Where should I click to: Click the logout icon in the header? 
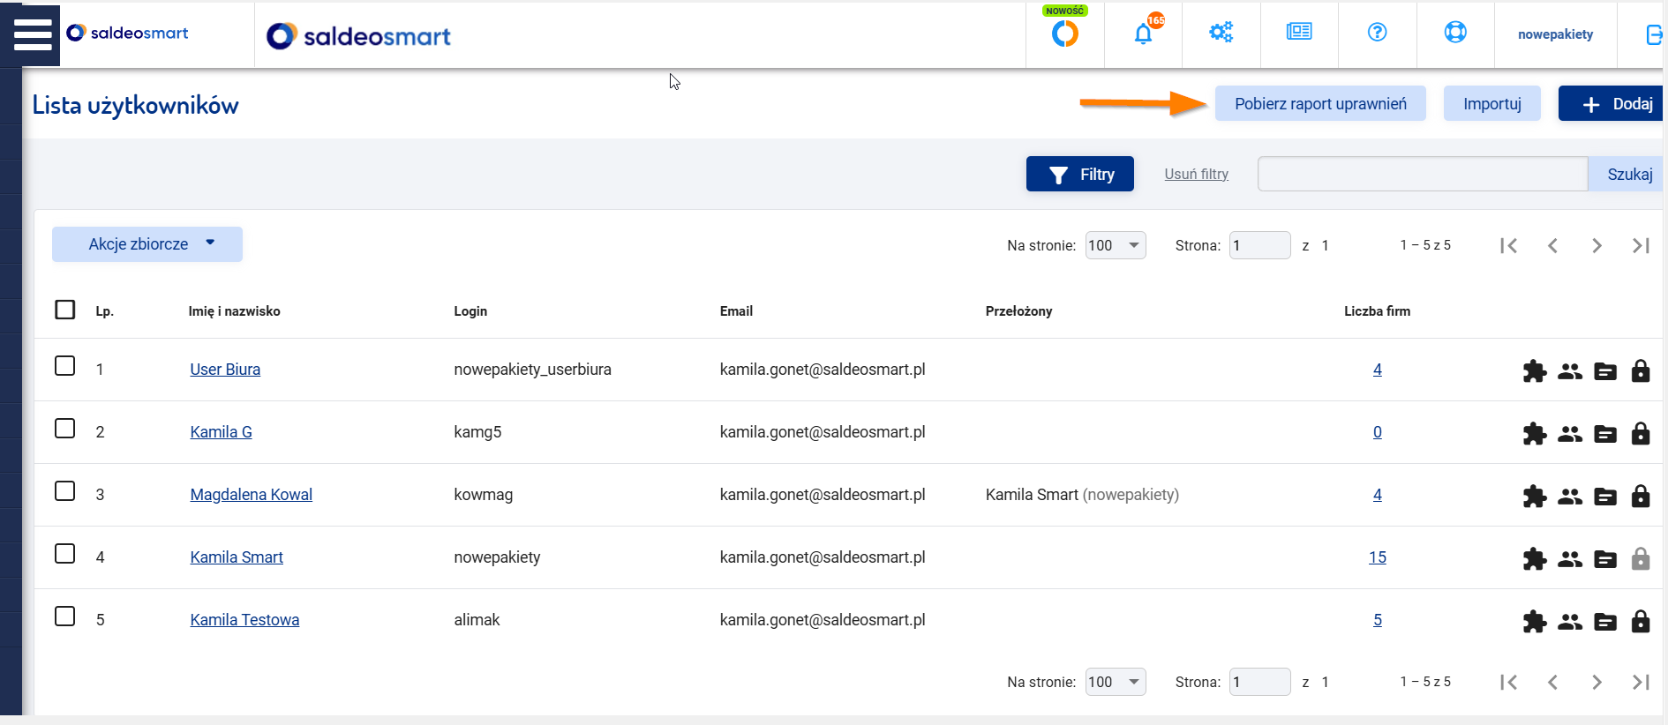(1654, 34)
